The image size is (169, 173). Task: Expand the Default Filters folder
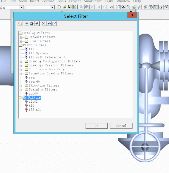point(21,37)
